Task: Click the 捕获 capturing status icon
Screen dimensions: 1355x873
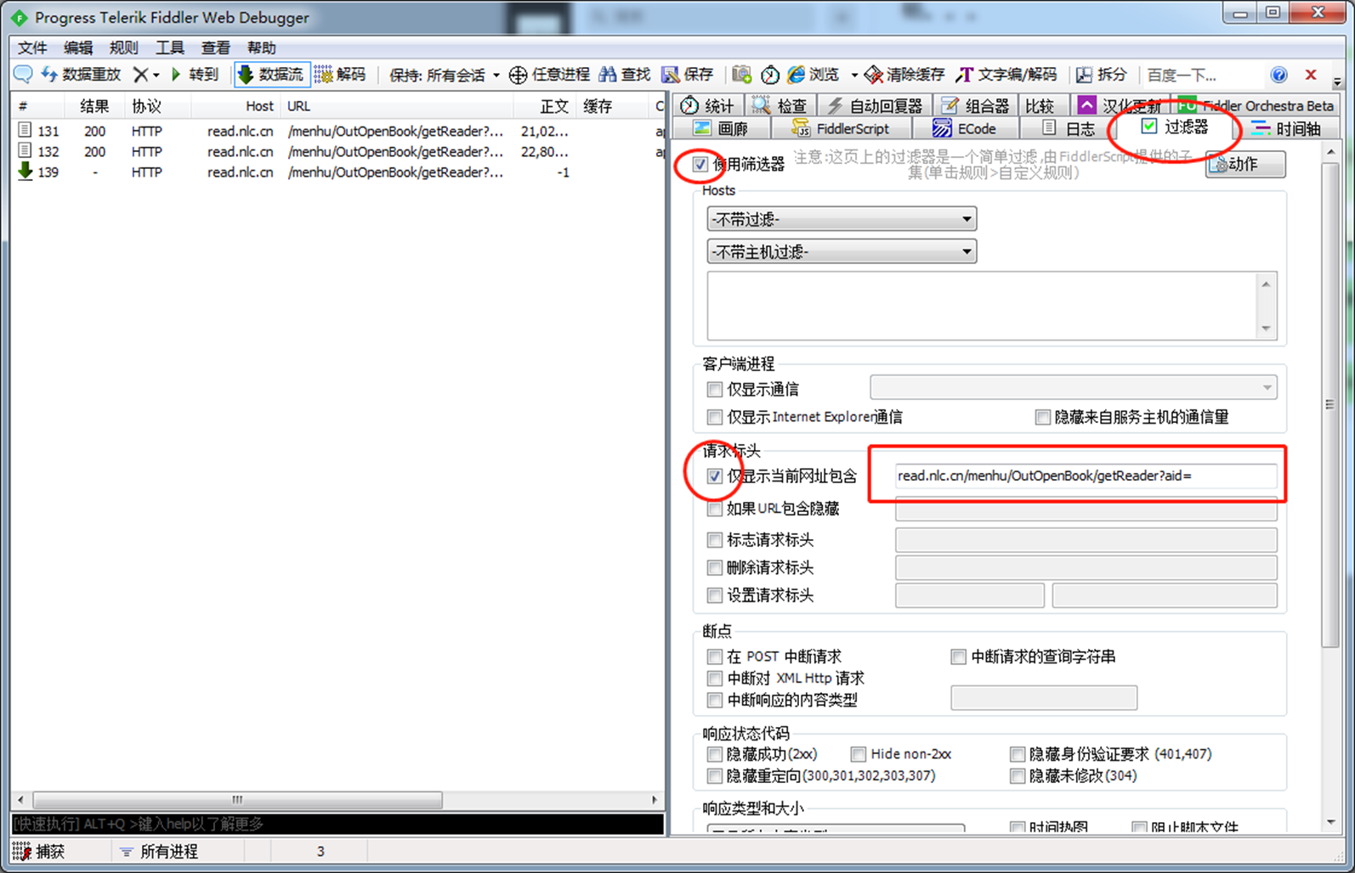Action: click(22, 852)
